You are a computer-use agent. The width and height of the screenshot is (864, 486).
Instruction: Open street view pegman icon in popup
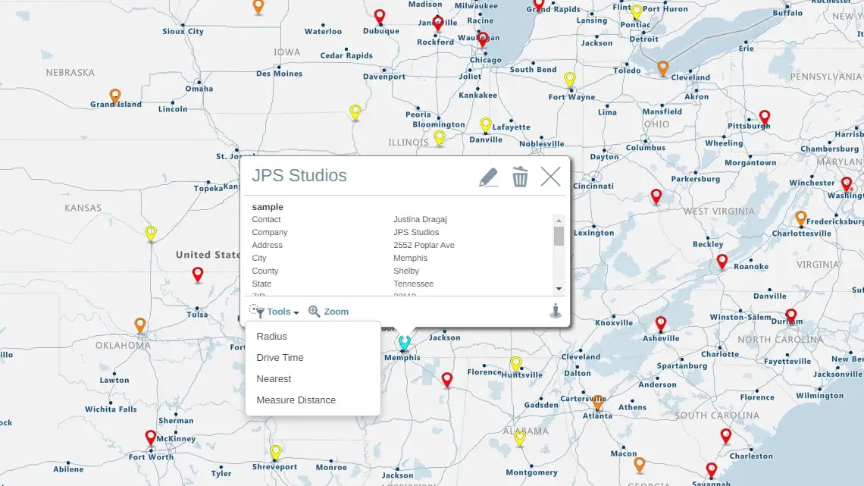pos(556,311)
